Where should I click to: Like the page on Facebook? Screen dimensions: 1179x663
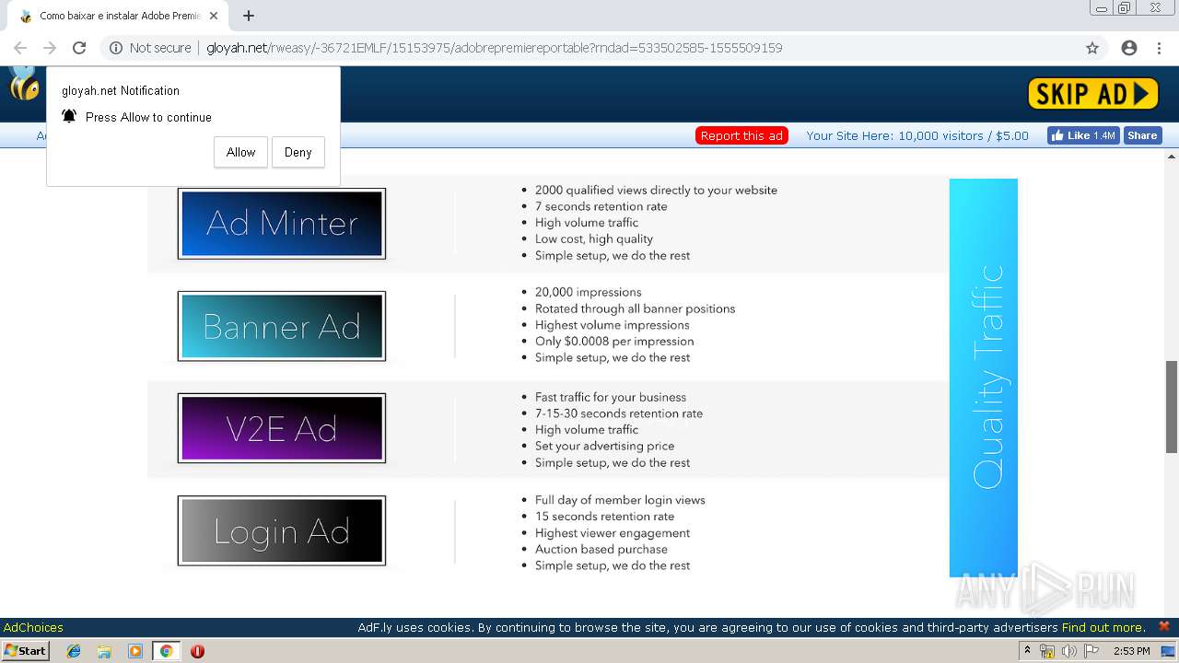[x=1083, y=135]
